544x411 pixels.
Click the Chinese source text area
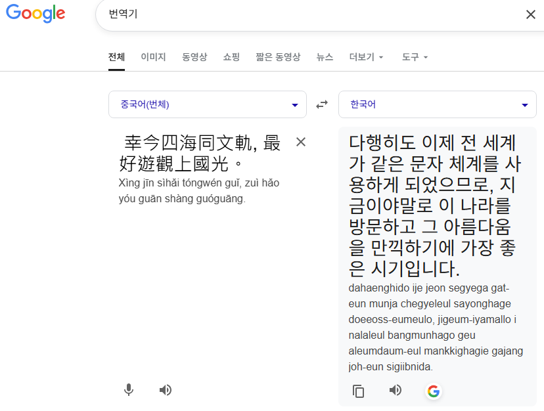click(200, 153)
